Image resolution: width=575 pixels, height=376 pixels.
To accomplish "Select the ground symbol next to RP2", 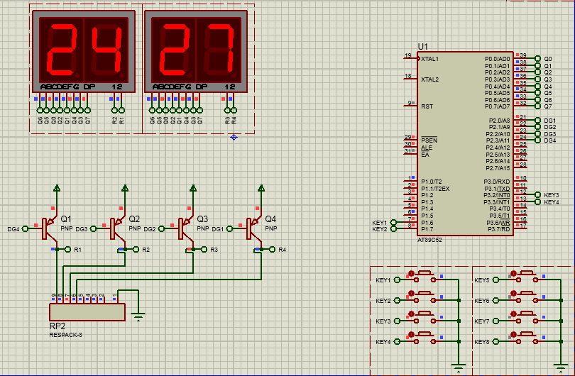I will (138, 316).
